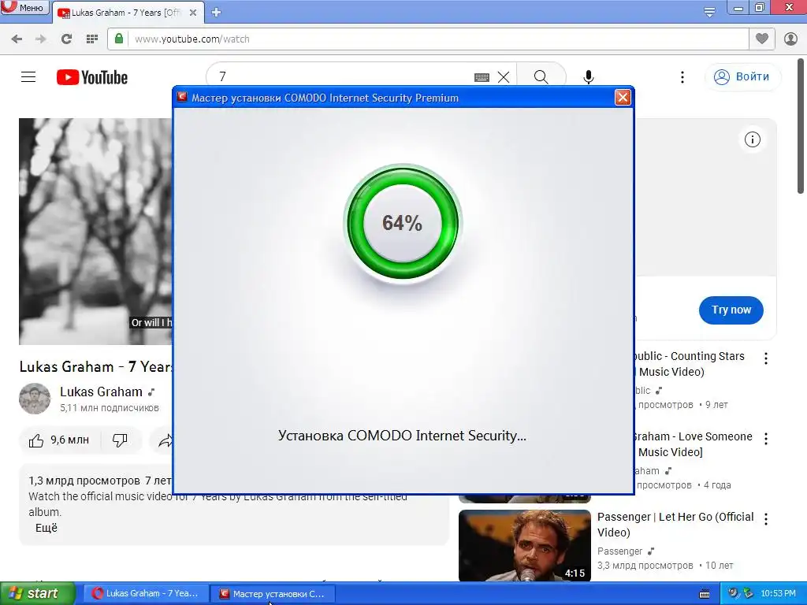Dislike the 7 Years video

pos(121,440)
